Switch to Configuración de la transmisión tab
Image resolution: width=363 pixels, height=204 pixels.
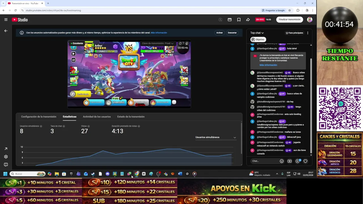pyautogui.click(x=39, y=117)
